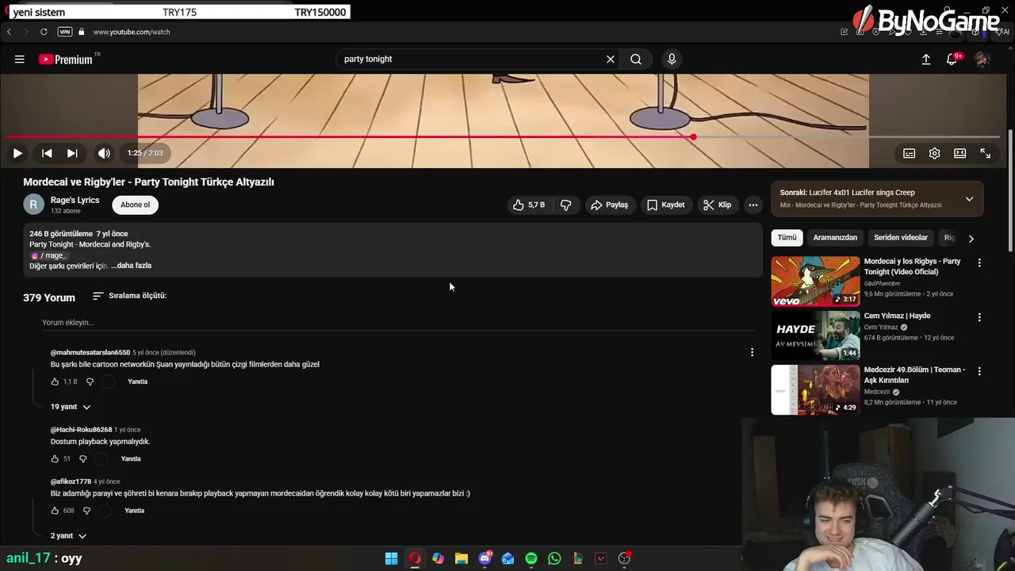This screenshot has height=571, width=1015.
Task: Like afikoz1778's comment
Action: pos(55,511)
